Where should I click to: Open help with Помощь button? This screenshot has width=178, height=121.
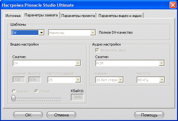(x=149, y=115)
